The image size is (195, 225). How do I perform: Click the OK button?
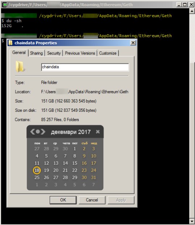63,200
